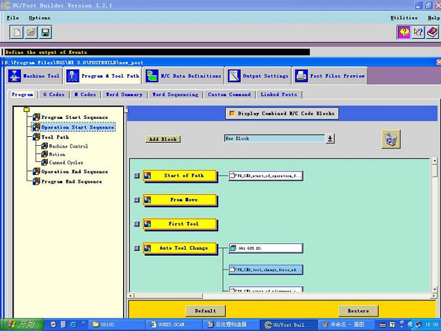The width and height of the screenshot is (441, 331).
Task: Open the 08100 folder taskbar item
Action: [117, 324]
